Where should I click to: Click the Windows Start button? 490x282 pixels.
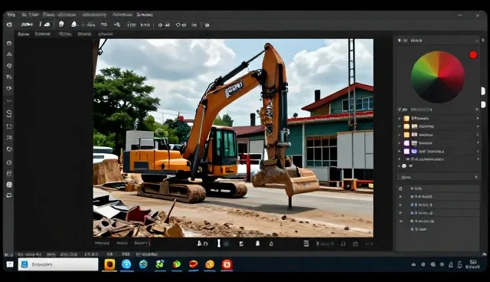click(x=10, y=264)
